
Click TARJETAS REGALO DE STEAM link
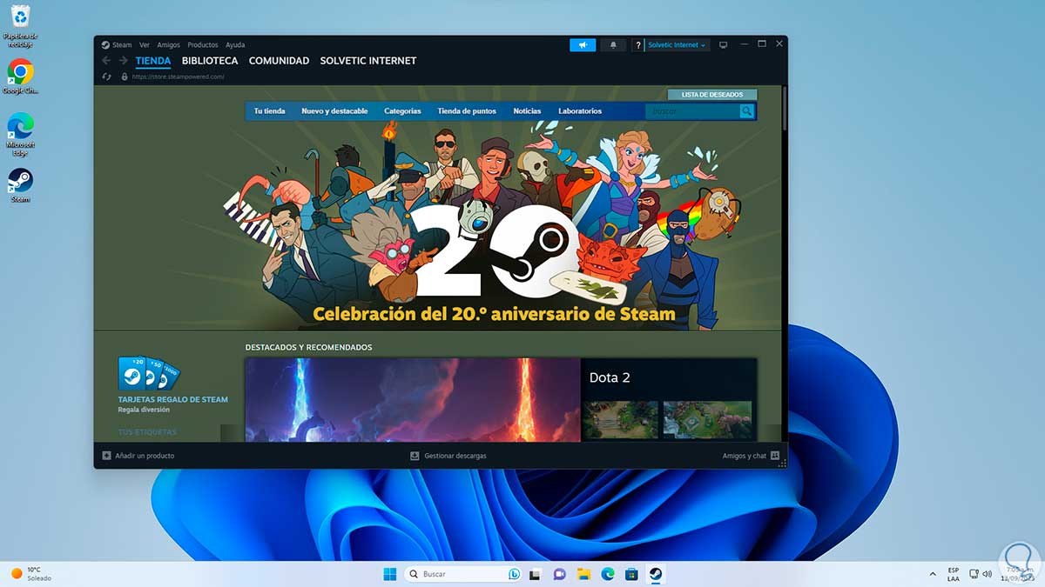[173, 400]
